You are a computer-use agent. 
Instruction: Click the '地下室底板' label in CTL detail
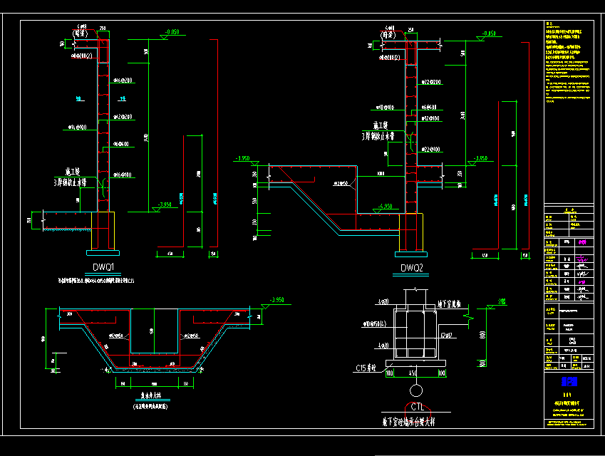449,304
